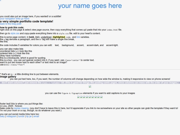Click the heading 'a very simple portfolio code template!'

pyautogui.click(x=27, y=21)
